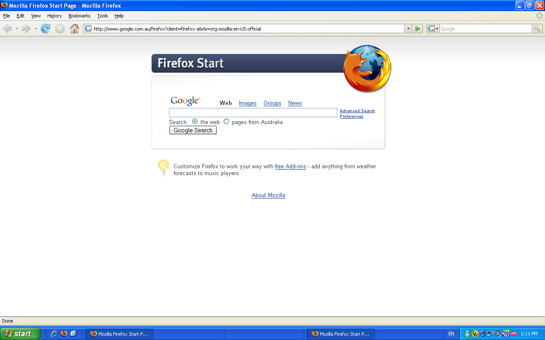The width and height of the screenshot is (545, 340).
Task: Go forward with the Forward arrow
Action: pos(26,28)
